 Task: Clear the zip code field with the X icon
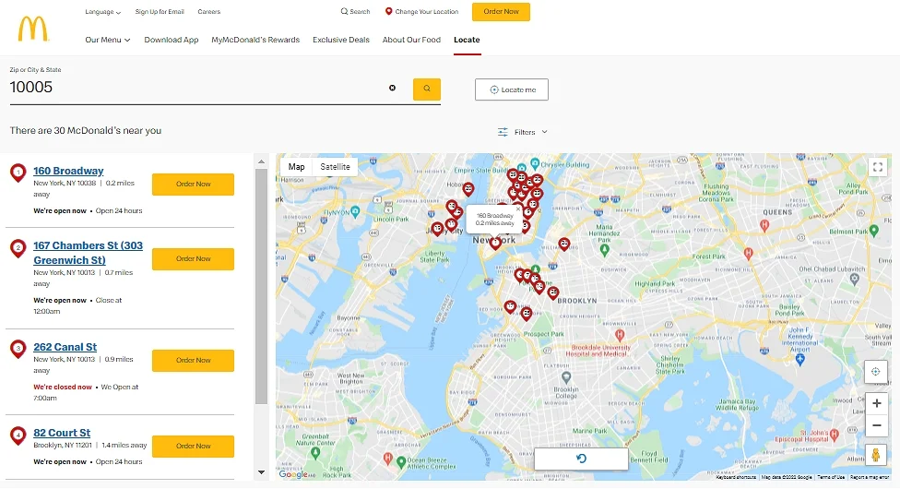click(x=392, y=88)
